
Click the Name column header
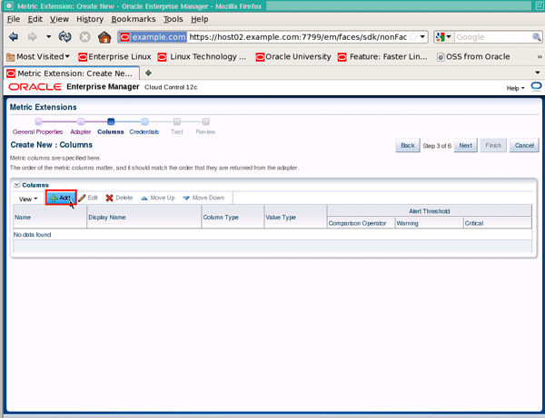point(50,217)
